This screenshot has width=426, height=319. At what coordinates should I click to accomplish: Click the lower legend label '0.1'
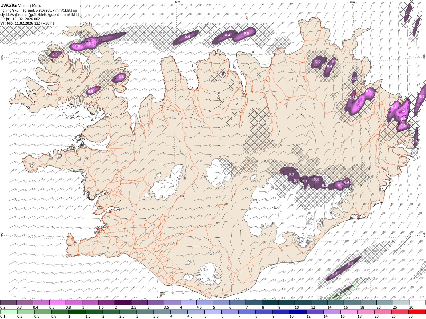coord(3,316)
